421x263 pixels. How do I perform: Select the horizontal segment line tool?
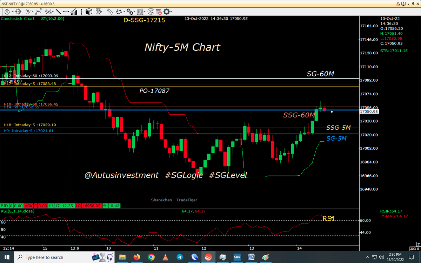click(66, 12)
